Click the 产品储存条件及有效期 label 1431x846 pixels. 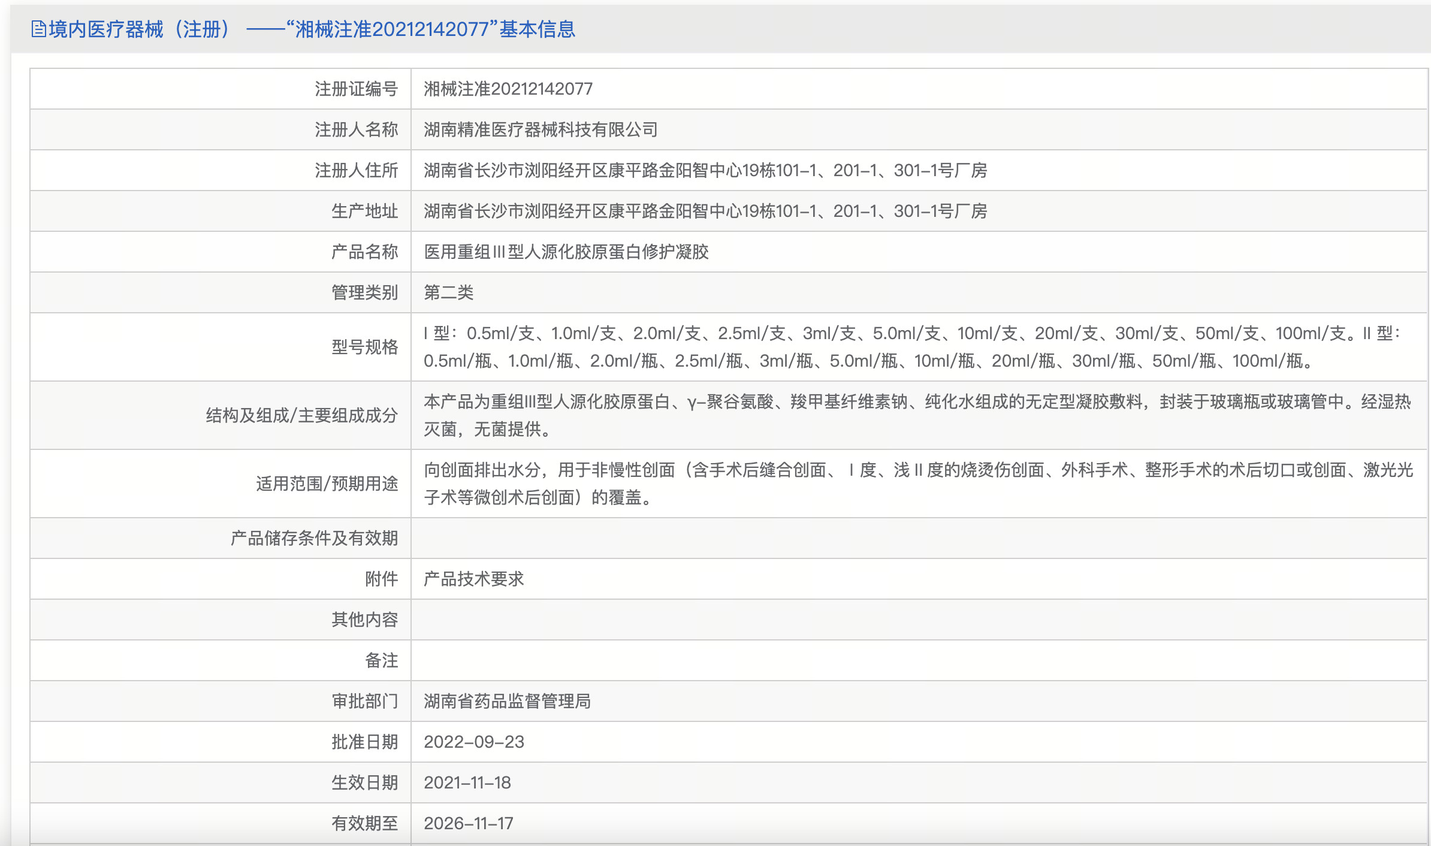coord(315,538)
